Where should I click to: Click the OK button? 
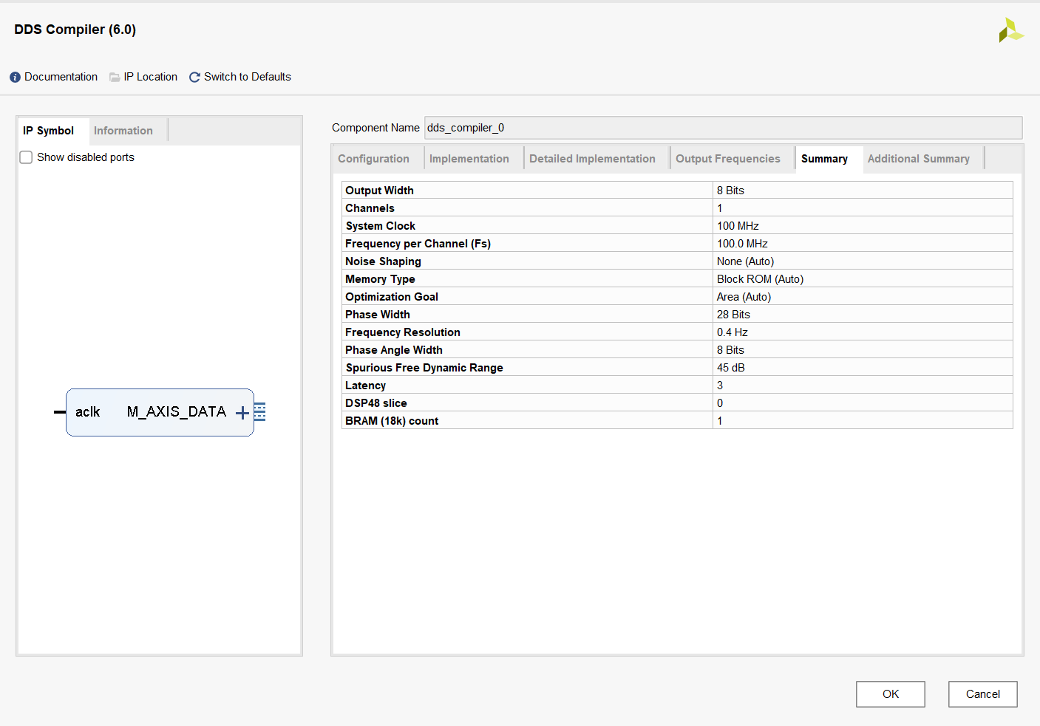coord(891,694)
